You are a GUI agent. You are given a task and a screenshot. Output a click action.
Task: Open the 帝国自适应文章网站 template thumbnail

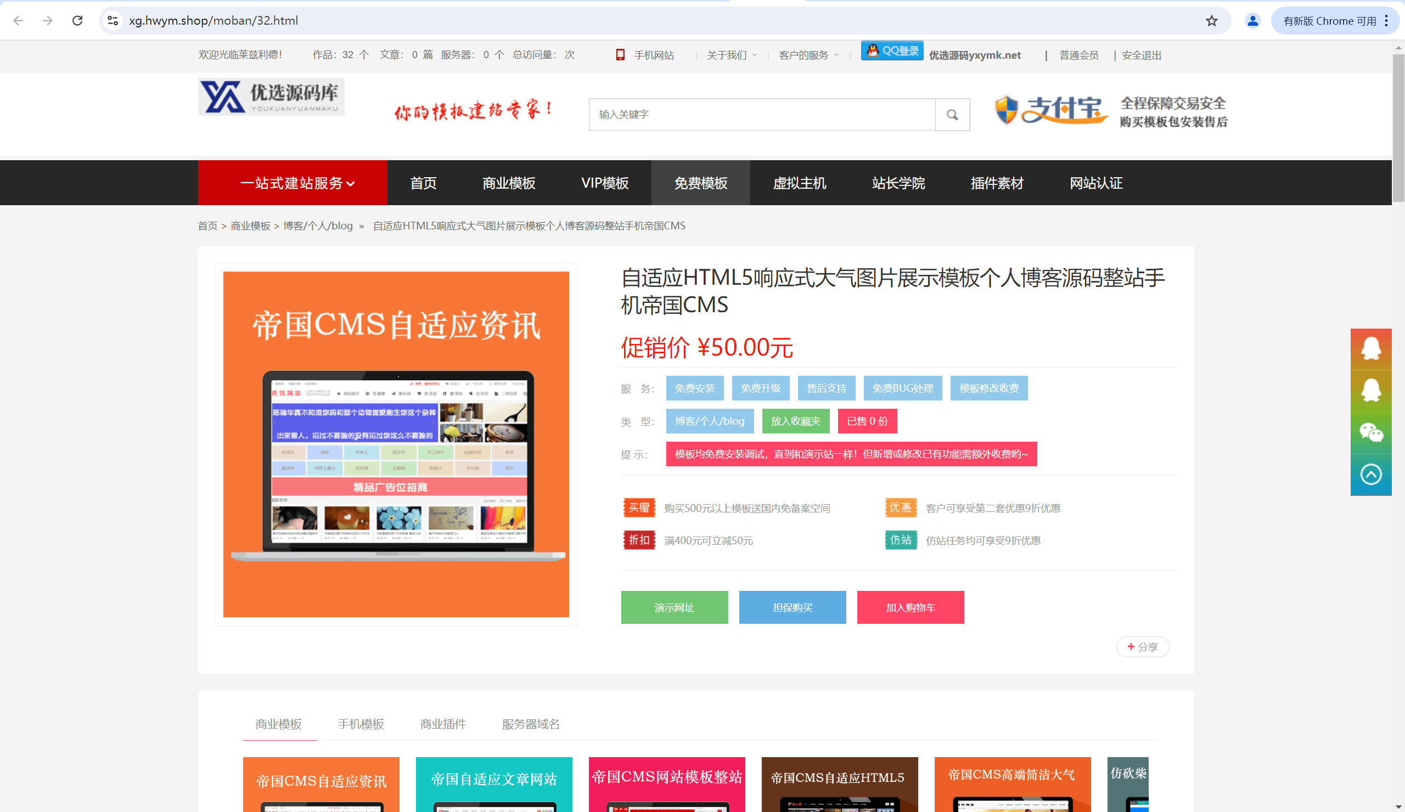coord(494,784)
